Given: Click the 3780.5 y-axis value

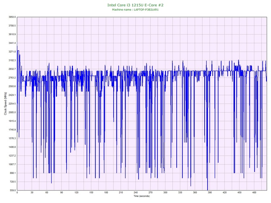Looking at the screenshot, I should tap(12, 26).
